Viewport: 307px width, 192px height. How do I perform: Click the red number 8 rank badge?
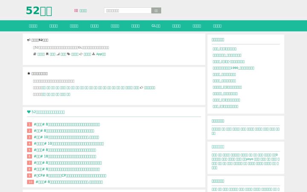tap(29, 169)
